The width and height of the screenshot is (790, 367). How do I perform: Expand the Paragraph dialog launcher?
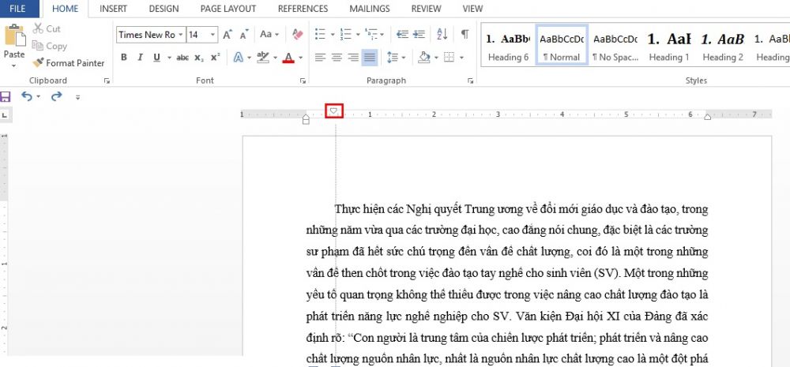point(472,81)
